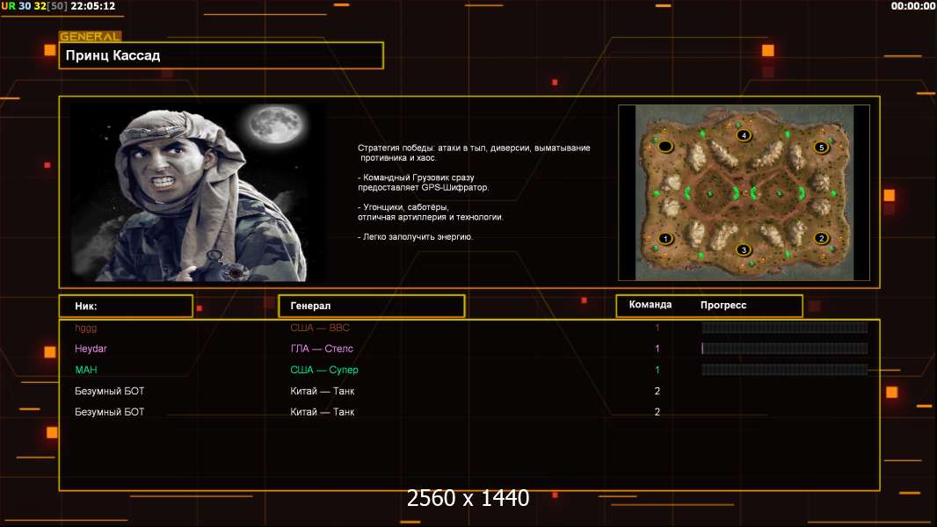The width and height of the screenshot is (937, 527).
Task: Click the Команда column label
Action: tap(650, 305)
